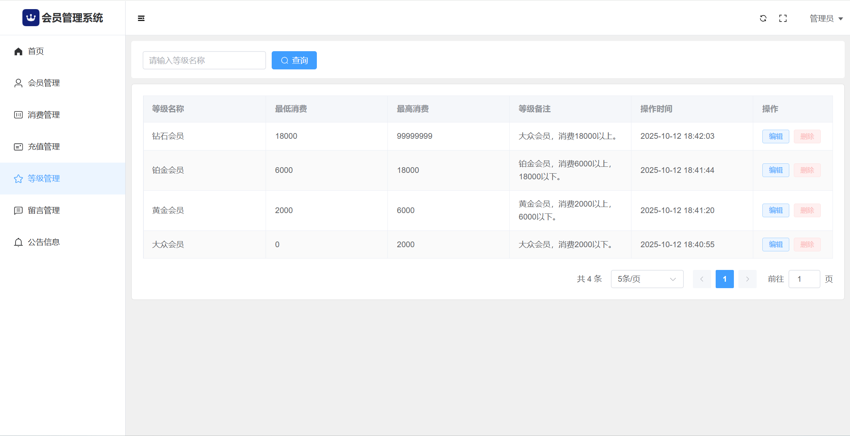
Task: Go to next page arrow
Action: (747, 279)
